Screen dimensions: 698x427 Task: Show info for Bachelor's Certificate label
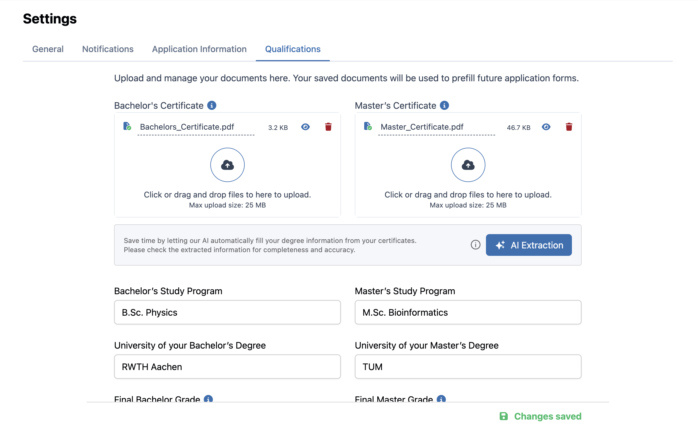click(212, 105)
